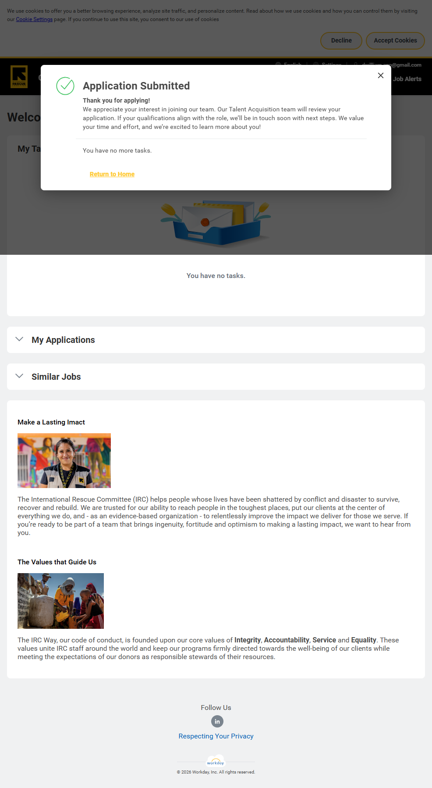Expand the Similar Jobs chevron

point(19,376)
